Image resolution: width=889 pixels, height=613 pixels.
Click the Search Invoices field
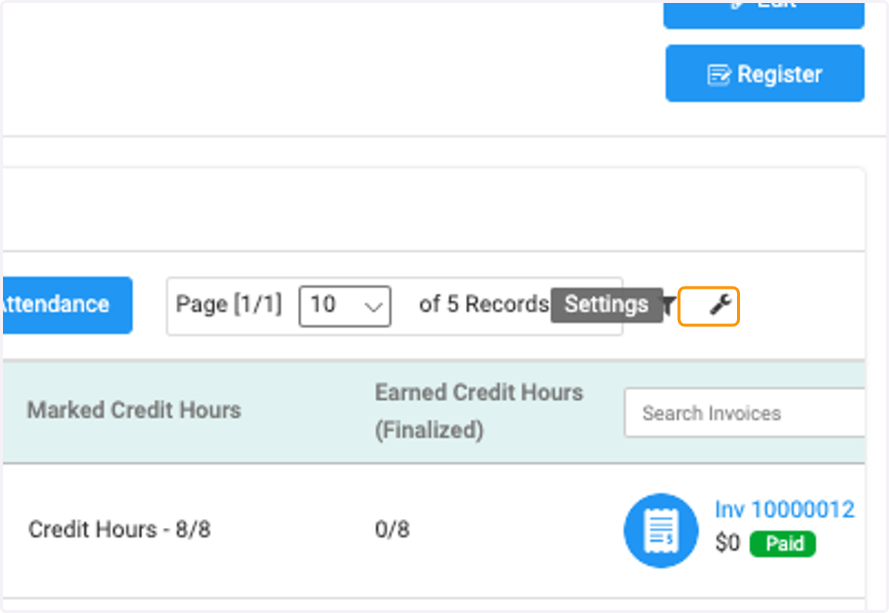click(745, 413)
